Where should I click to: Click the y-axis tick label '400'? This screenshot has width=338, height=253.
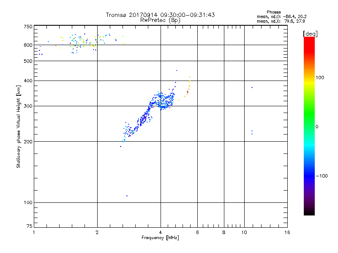[x=28, y=81]
